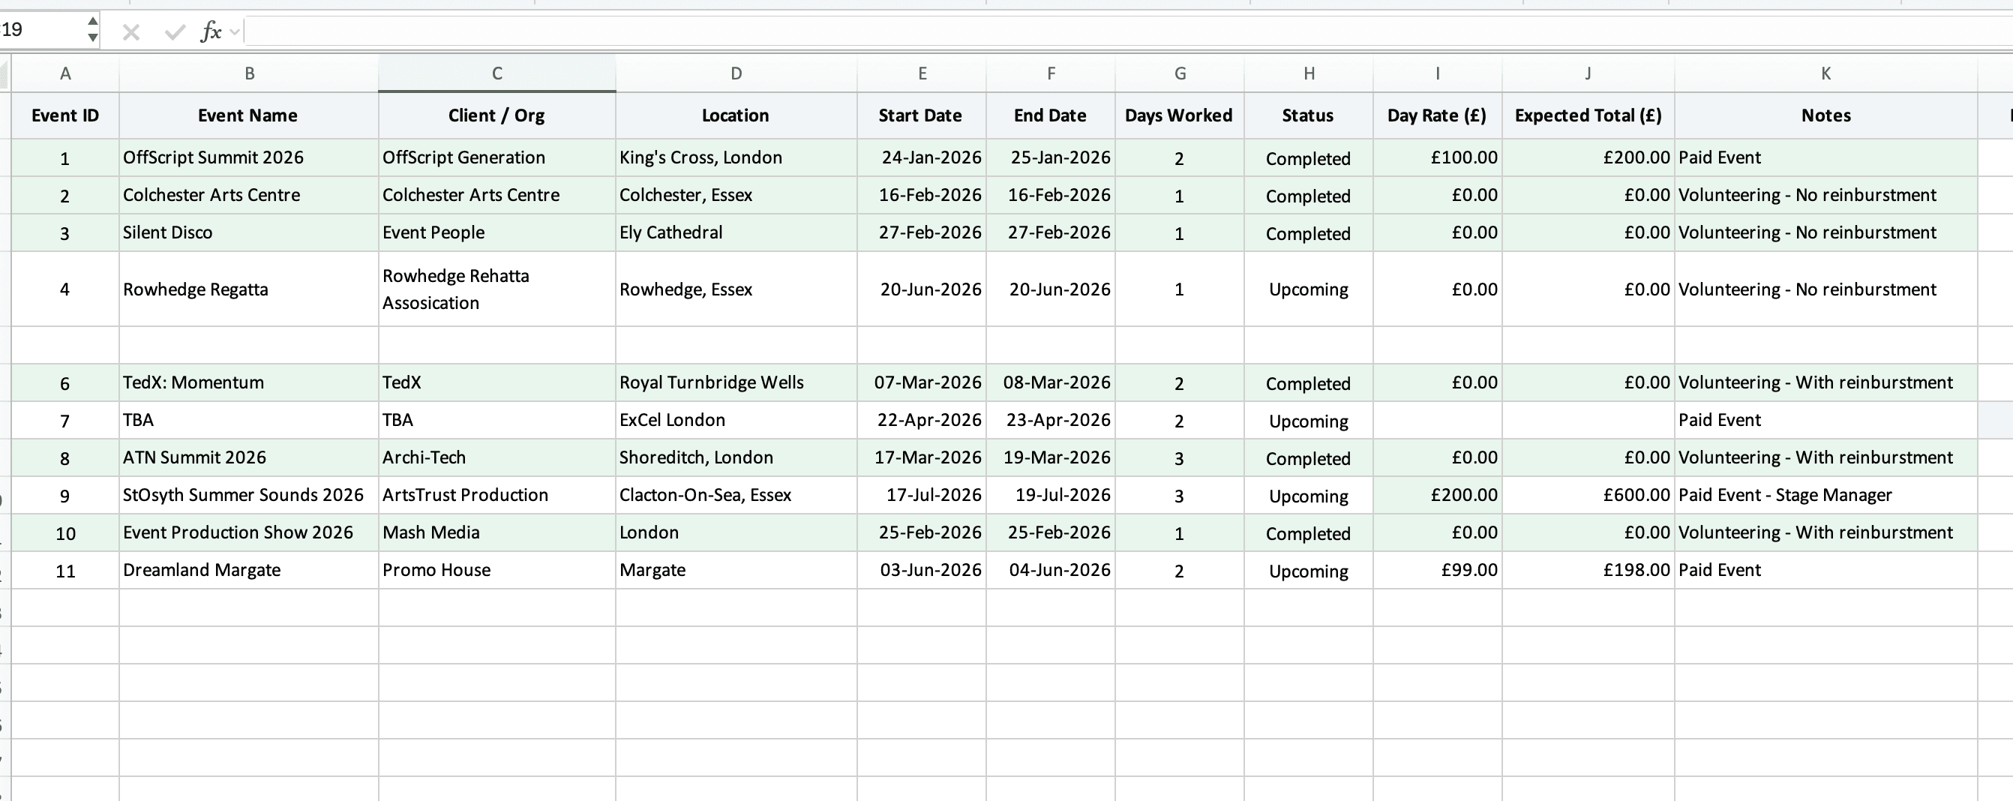Select column I header
The width and height of the screenshot is (2013, 801).
(1438, 73)
